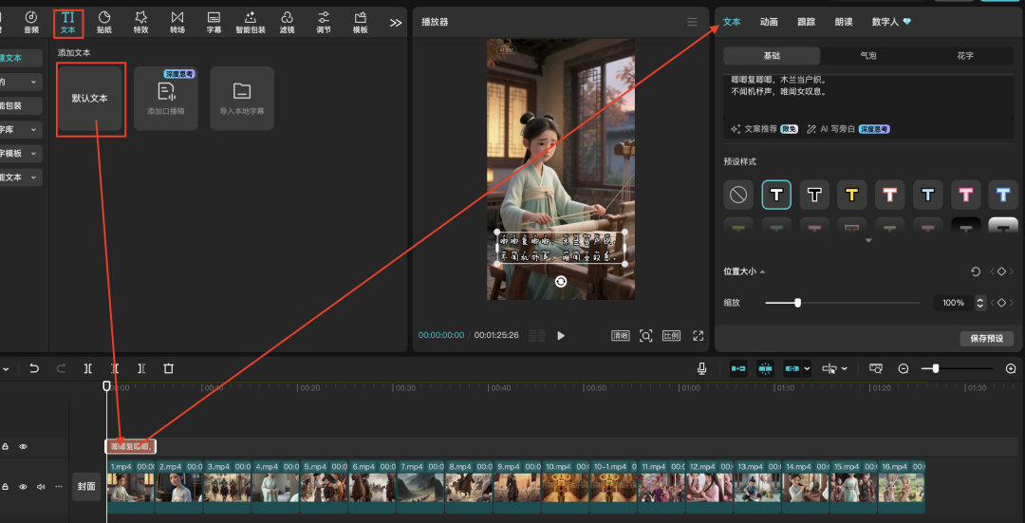Mute the main video track audio
This screenshot has height=523, width=1025.
coord(41,486)
